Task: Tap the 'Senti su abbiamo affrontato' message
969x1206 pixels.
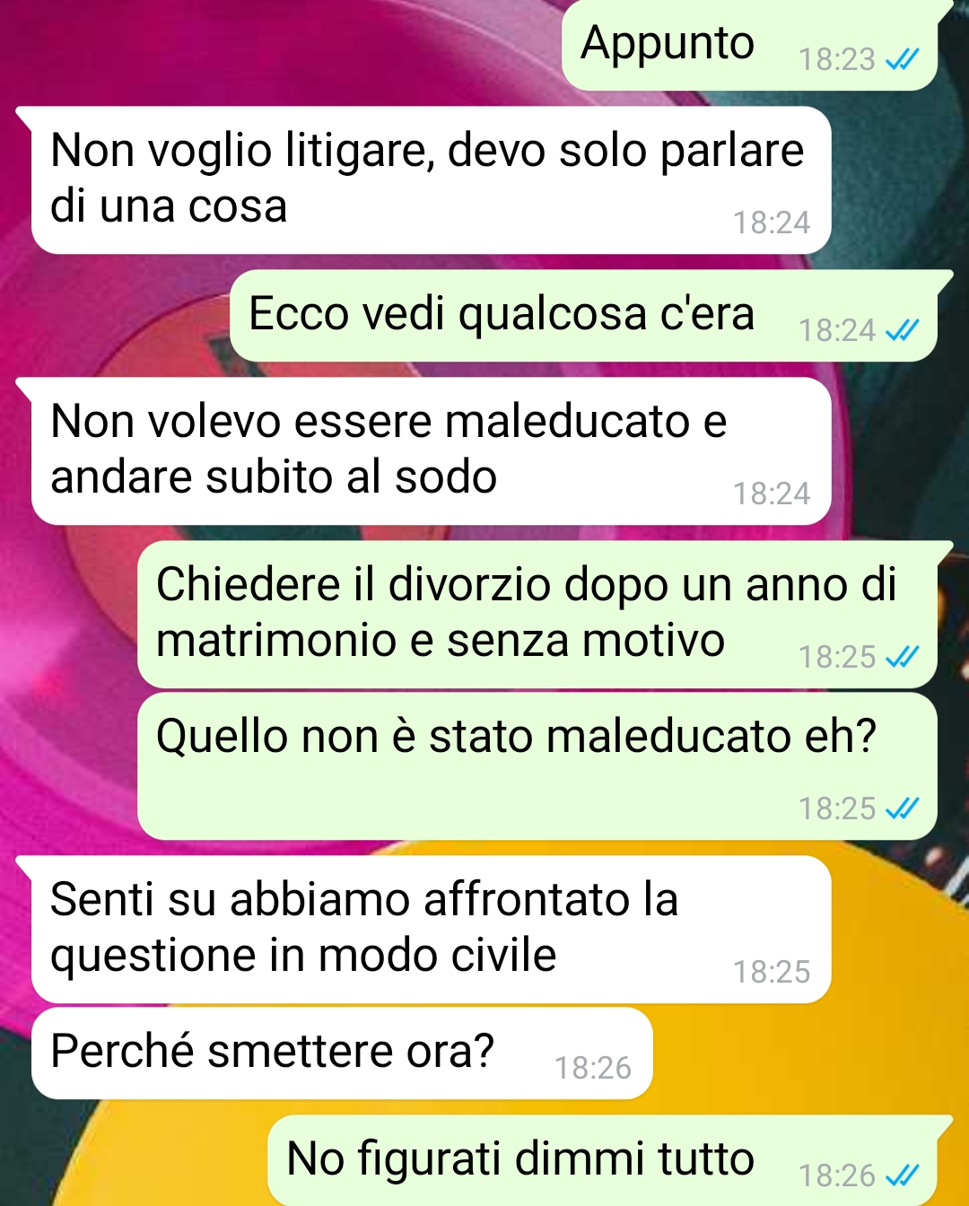Action: tap(431, 929)
